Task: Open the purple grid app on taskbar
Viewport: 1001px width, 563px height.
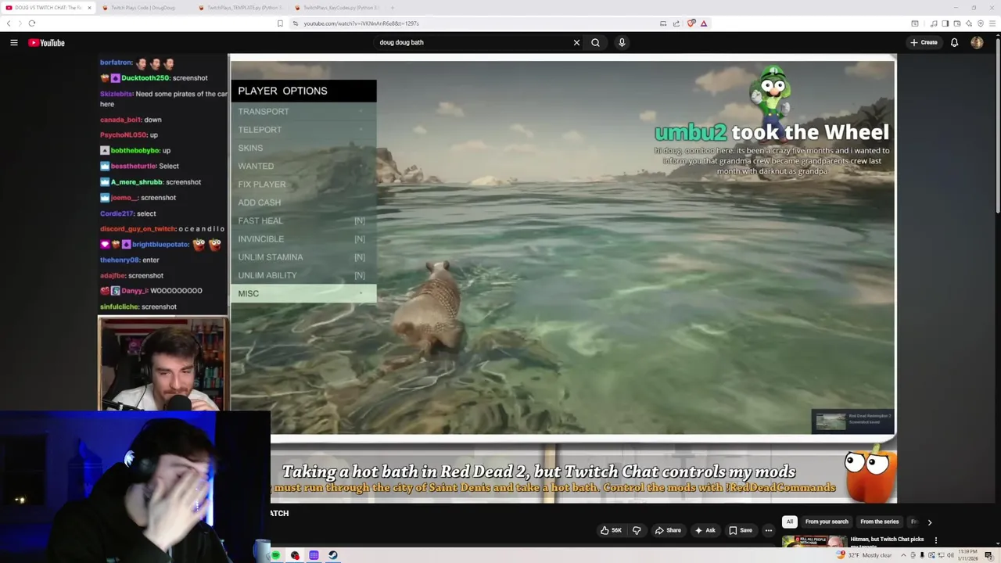Action: coord(314,555)
